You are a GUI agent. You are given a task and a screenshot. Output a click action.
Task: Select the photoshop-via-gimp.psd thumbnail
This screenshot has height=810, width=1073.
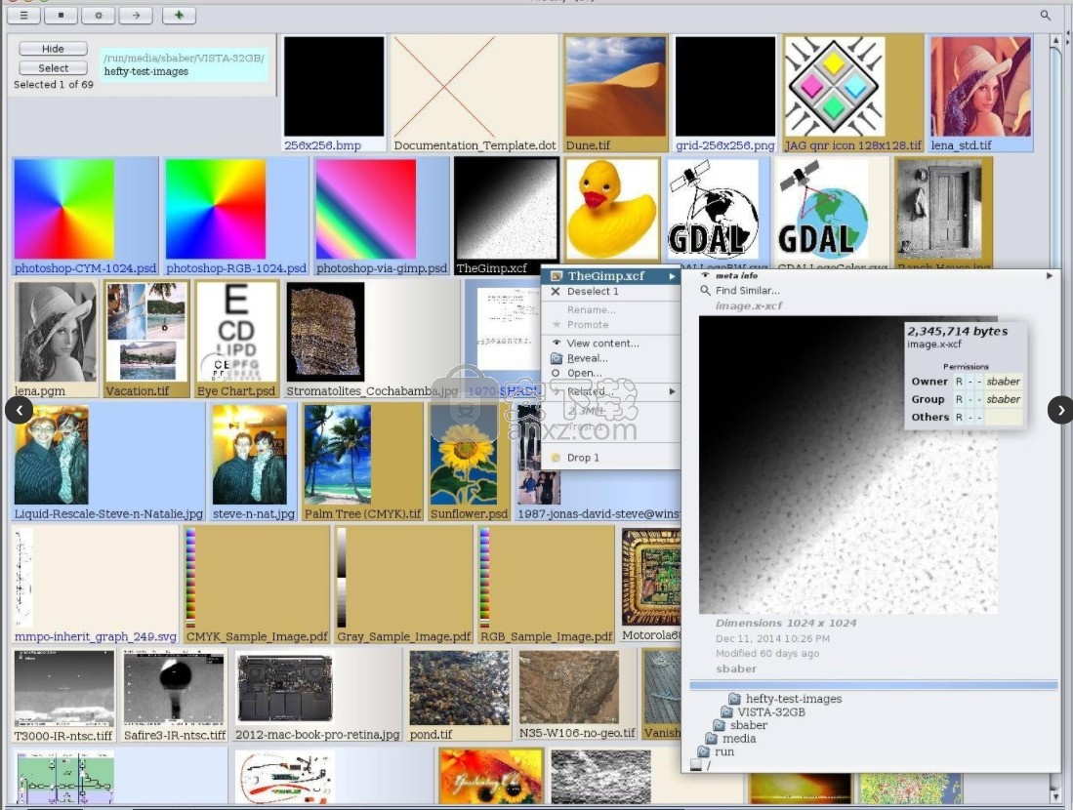366,210
